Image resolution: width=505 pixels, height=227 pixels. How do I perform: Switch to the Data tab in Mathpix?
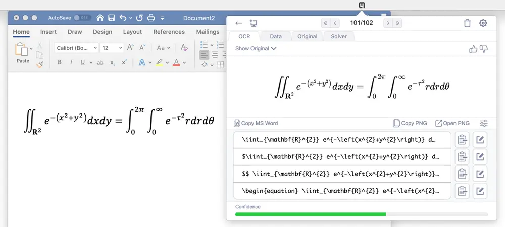[x=276, y=36]
